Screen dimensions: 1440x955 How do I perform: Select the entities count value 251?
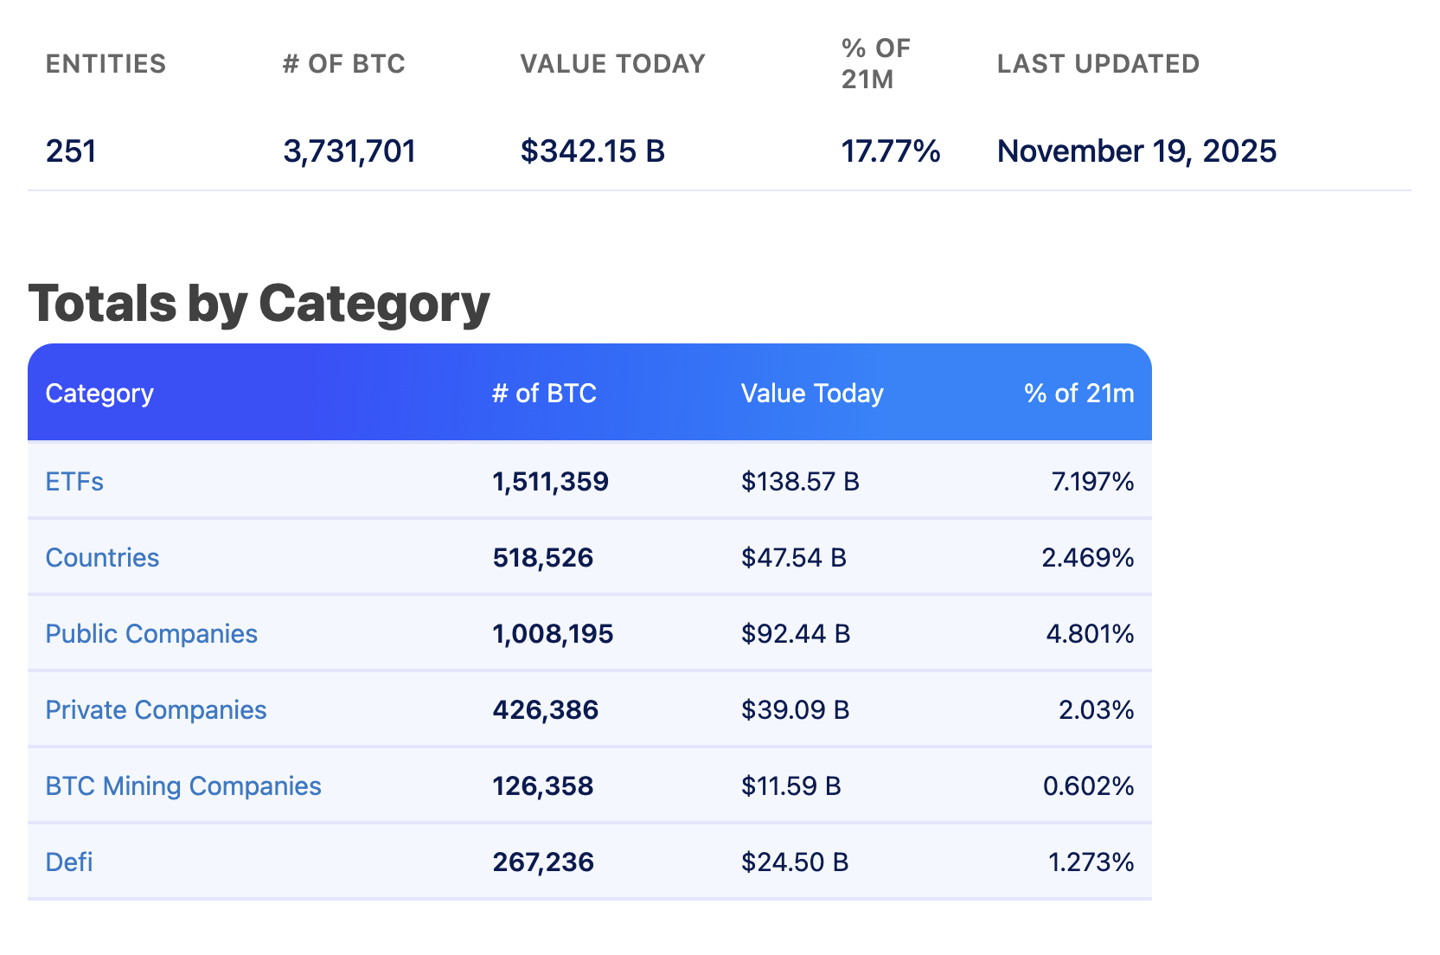coord(73,151)
